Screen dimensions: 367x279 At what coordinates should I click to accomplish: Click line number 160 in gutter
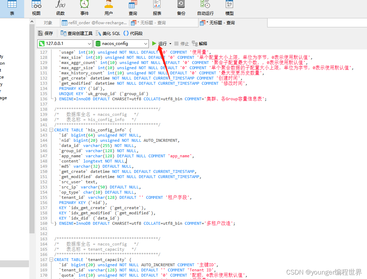44,223
